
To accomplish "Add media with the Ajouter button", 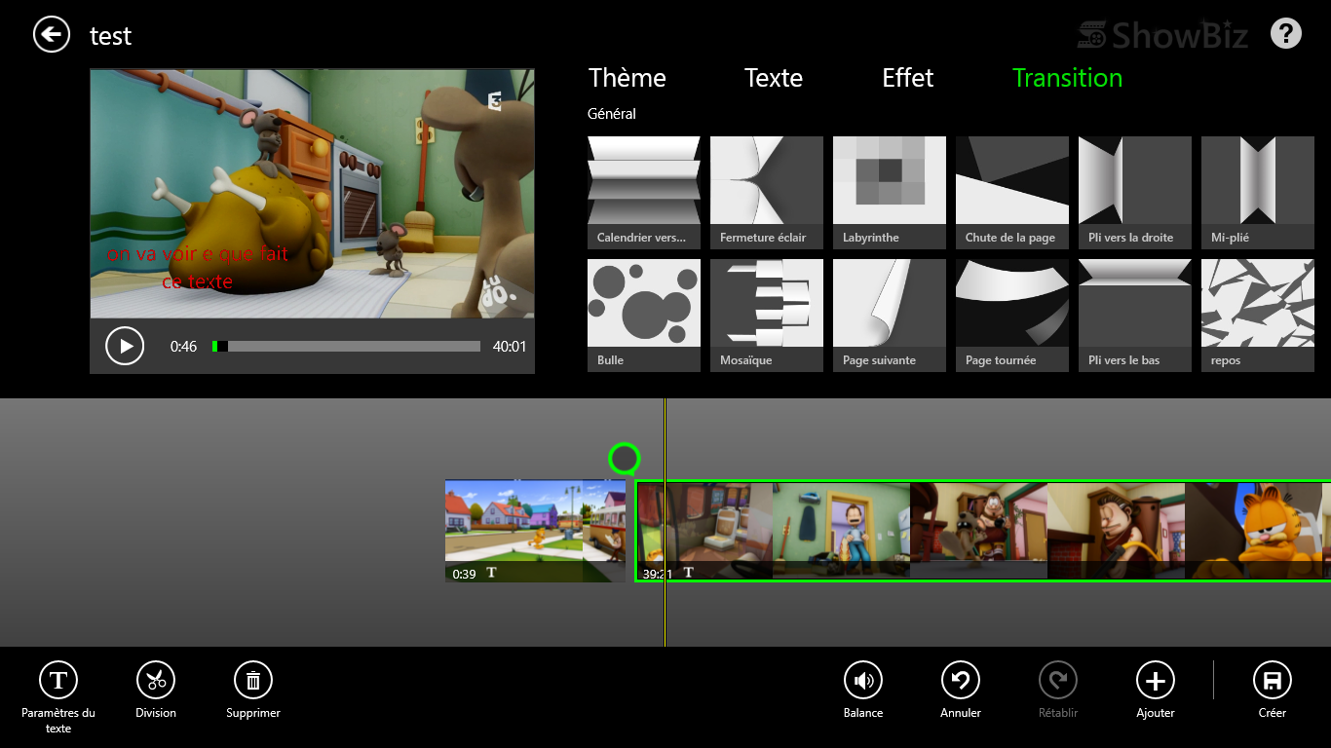I will (x=1156, y=680).
